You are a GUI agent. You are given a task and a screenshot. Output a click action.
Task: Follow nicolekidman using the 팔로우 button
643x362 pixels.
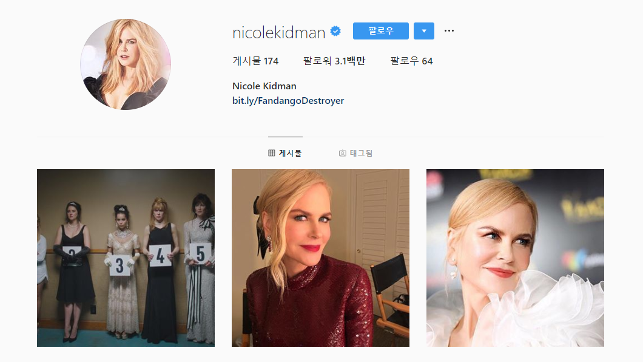380,31
